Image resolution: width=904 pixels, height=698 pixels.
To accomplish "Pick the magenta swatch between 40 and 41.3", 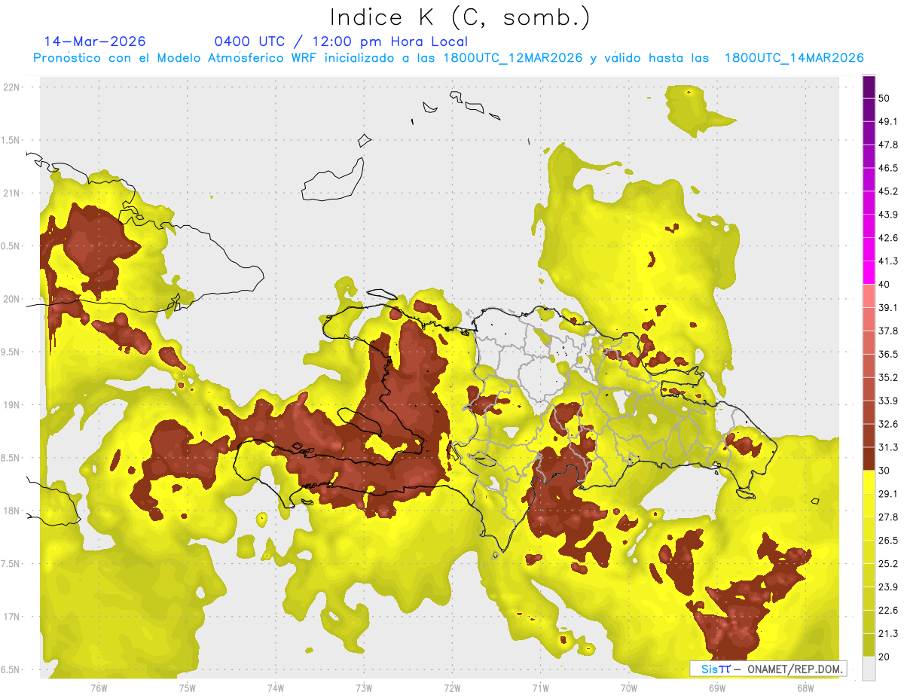I will 869,273.
